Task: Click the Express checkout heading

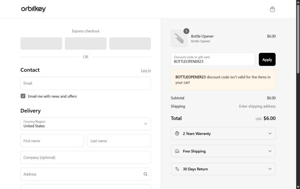Action: (85, 31)
